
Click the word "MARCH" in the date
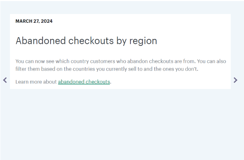pos(24,21)
